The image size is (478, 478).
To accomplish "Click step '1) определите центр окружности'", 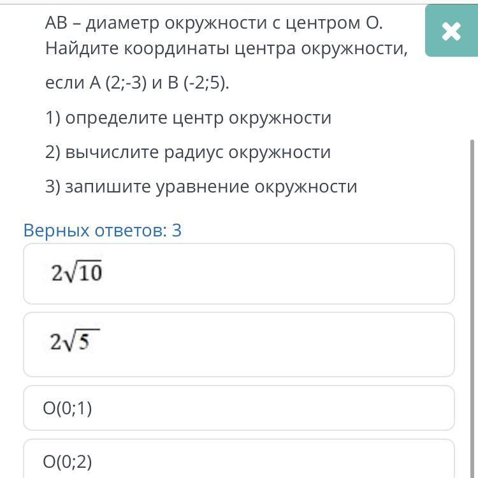I will pos(188,118).
